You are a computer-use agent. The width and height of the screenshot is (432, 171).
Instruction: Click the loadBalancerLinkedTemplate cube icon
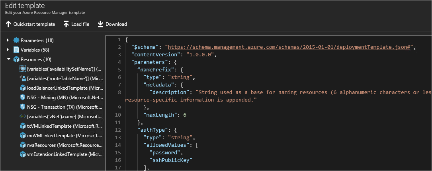pyautogui.click(x=23, y=88)
